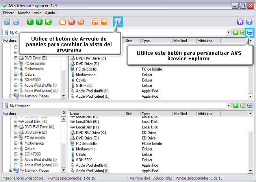Click the purple Home toolbar icon
This screenshot has width=256, height=182.
[x=240, y=22]
